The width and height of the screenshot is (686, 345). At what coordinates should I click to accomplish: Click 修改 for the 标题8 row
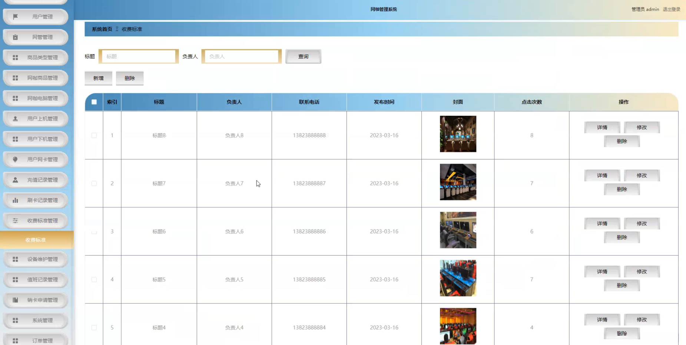click(642, 127)
